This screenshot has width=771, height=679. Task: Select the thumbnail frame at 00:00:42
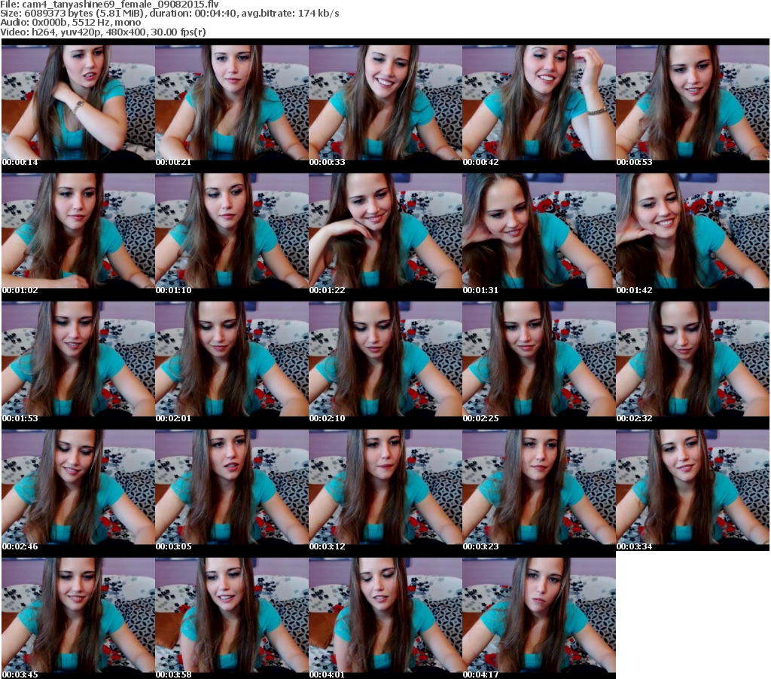coord(539,102)
